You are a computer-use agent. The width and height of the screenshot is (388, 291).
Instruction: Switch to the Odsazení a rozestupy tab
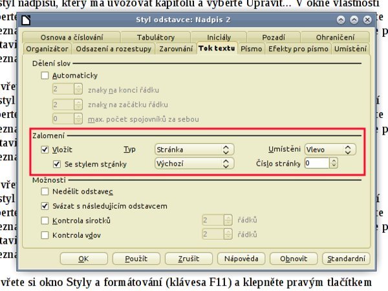(114, 49)
